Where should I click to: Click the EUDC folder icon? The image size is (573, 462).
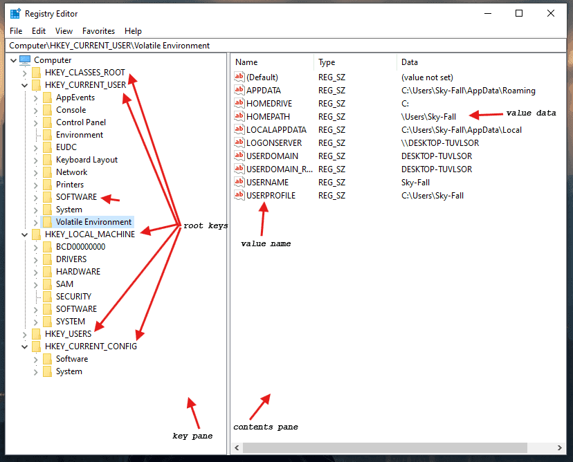(47, 147)
